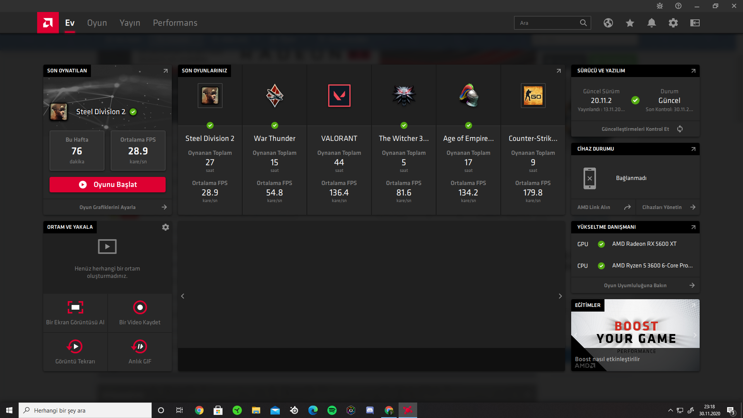Image resolution: width=743 pixels, height=418 pixels.
Task: Open the Windows Start menu
Action: 9,410
